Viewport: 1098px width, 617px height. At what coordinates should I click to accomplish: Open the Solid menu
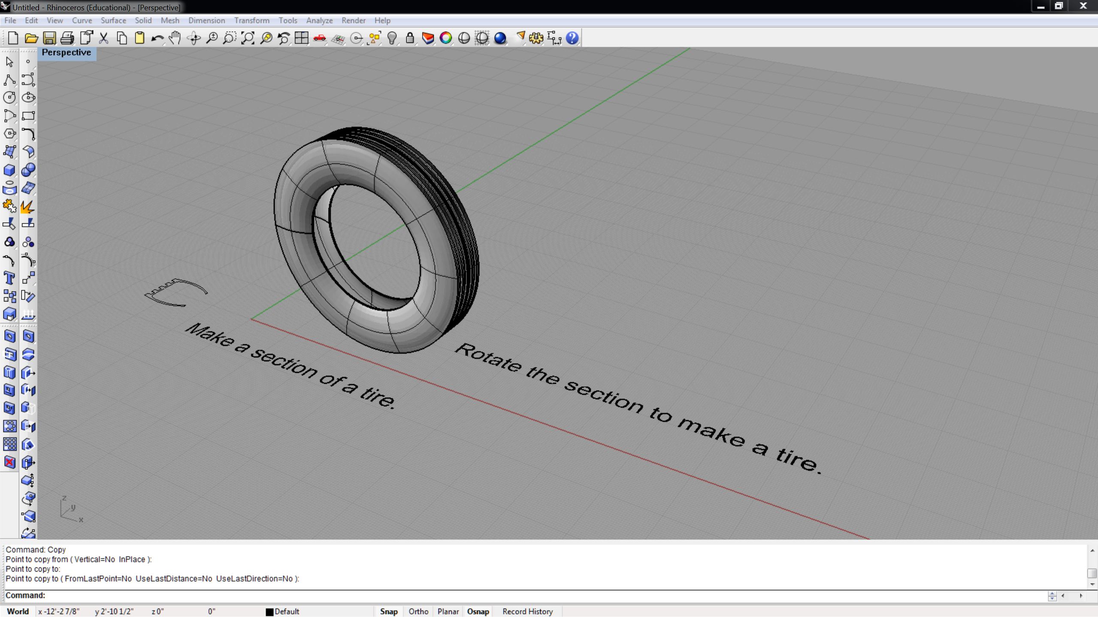[x=143, y=21]
